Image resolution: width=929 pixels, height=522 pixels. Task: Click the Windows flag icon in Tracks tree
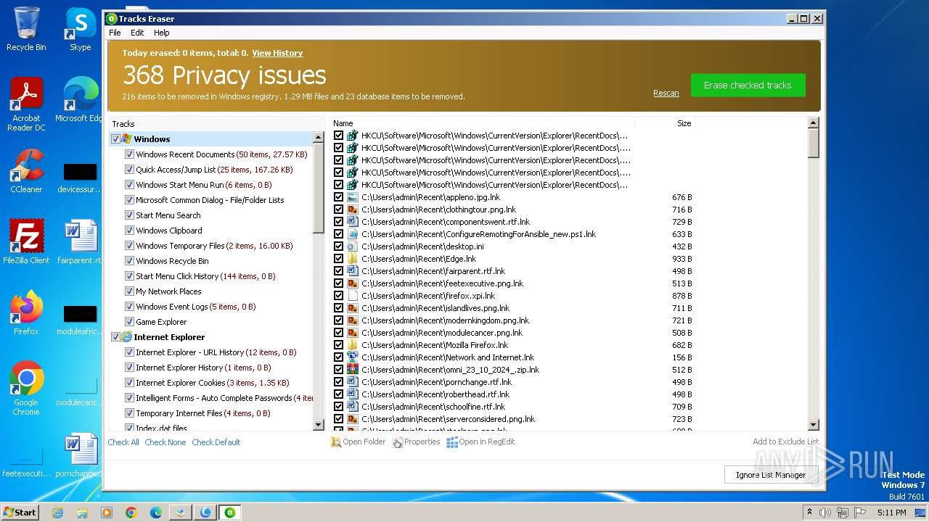[127, 139]
